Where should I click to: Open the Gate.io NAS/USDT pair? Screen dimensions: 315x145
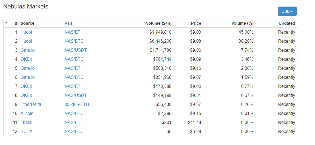coord(76,50)
